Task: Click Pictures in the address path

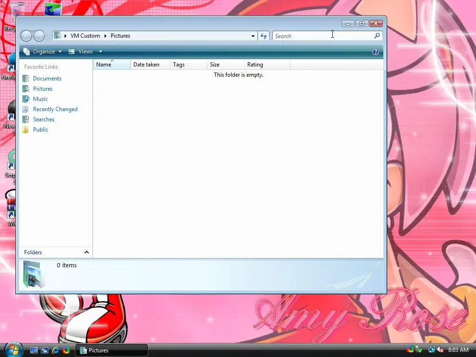Action: (x=120, y=36)
